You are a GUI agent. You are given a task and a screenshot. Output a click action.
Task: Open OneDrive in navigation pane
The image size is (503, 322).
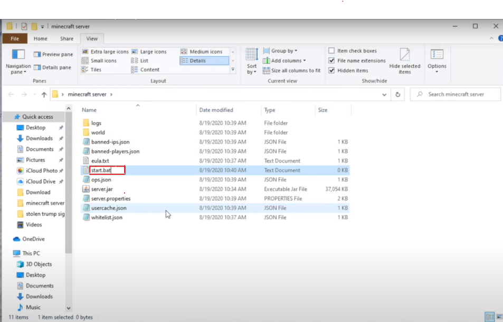click(33, 239)
